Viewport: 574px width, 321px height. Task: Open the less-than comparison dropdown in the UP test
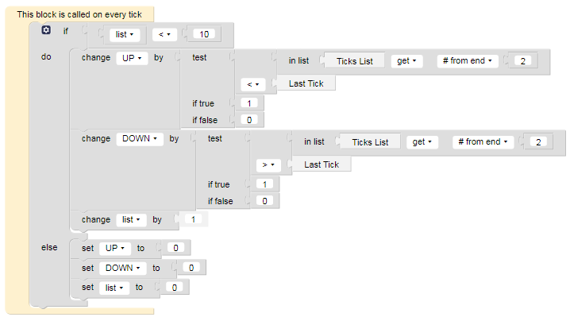pos(253,84)
